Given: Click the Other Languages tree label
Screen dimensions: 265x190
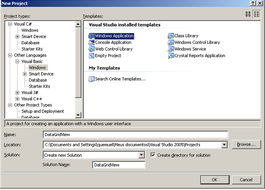Looking at the screenshot, I should (x=30, y=55).
